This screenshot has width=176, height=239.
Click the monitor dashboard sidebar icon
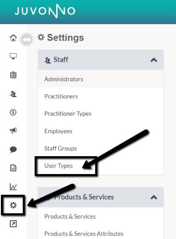point(13,56)
